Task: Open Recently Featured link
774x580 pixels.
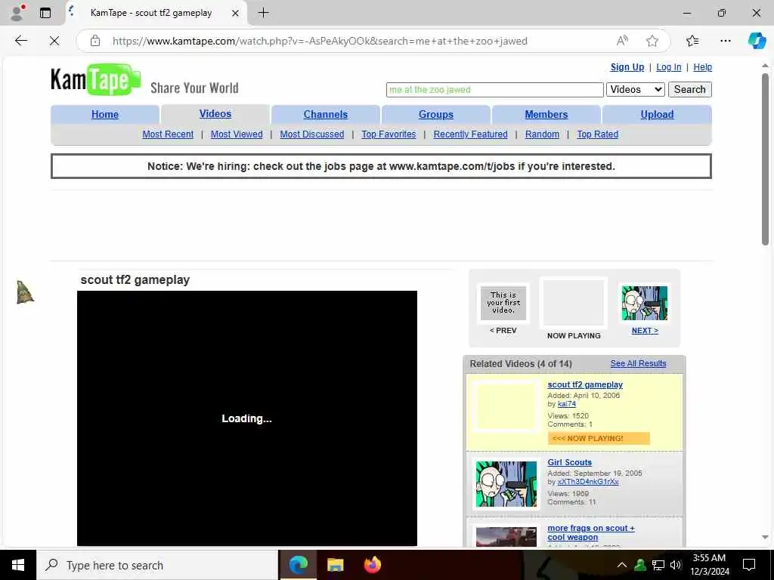Action: pos(470,134)
